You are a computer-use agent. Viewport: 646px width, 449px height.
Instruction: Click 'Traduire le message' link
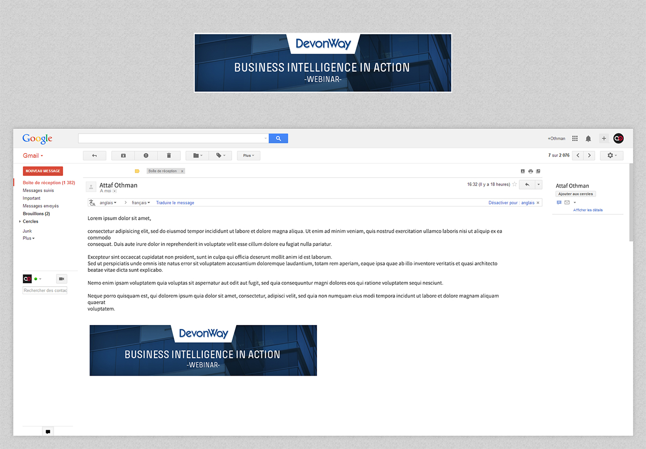[175, 203]
